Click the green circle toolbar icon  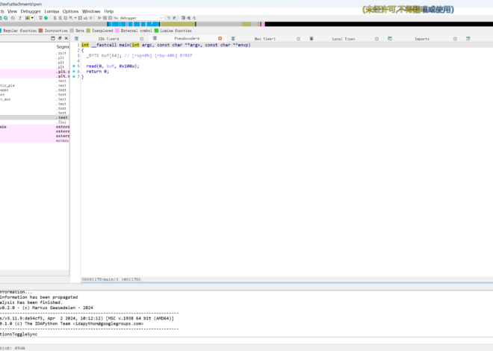coord(46,18)
